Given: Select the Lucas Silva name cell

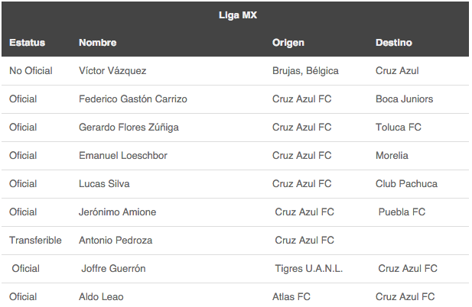Looking at the screenshot, I should [x=104, y=184].
